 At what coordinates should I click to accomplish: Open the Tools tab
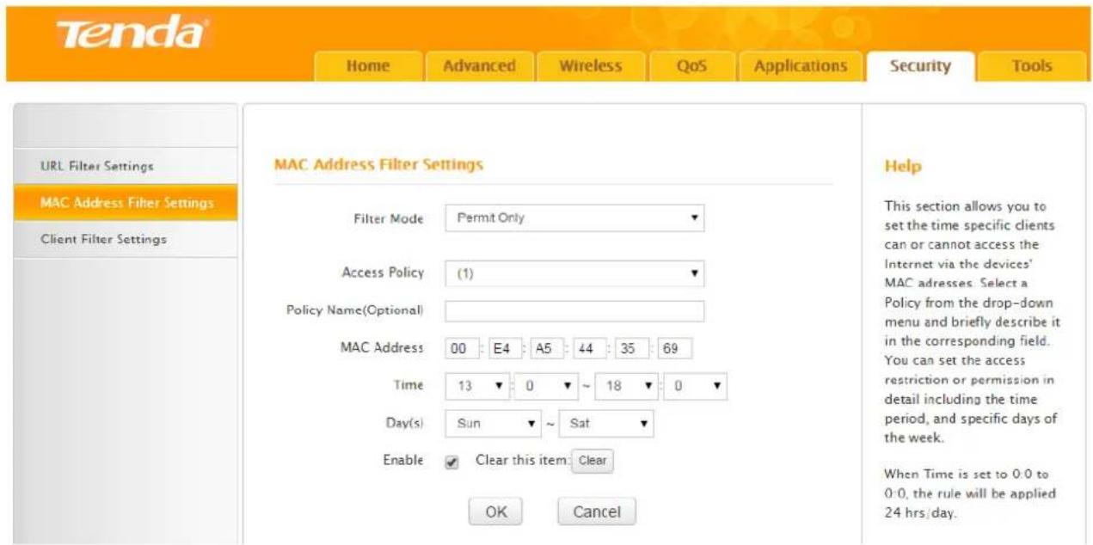tap(1032, 66)
